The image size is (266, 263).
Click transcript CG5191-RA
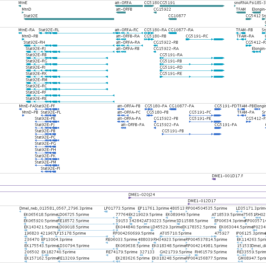pyautogui.click(x=192, y=58)
